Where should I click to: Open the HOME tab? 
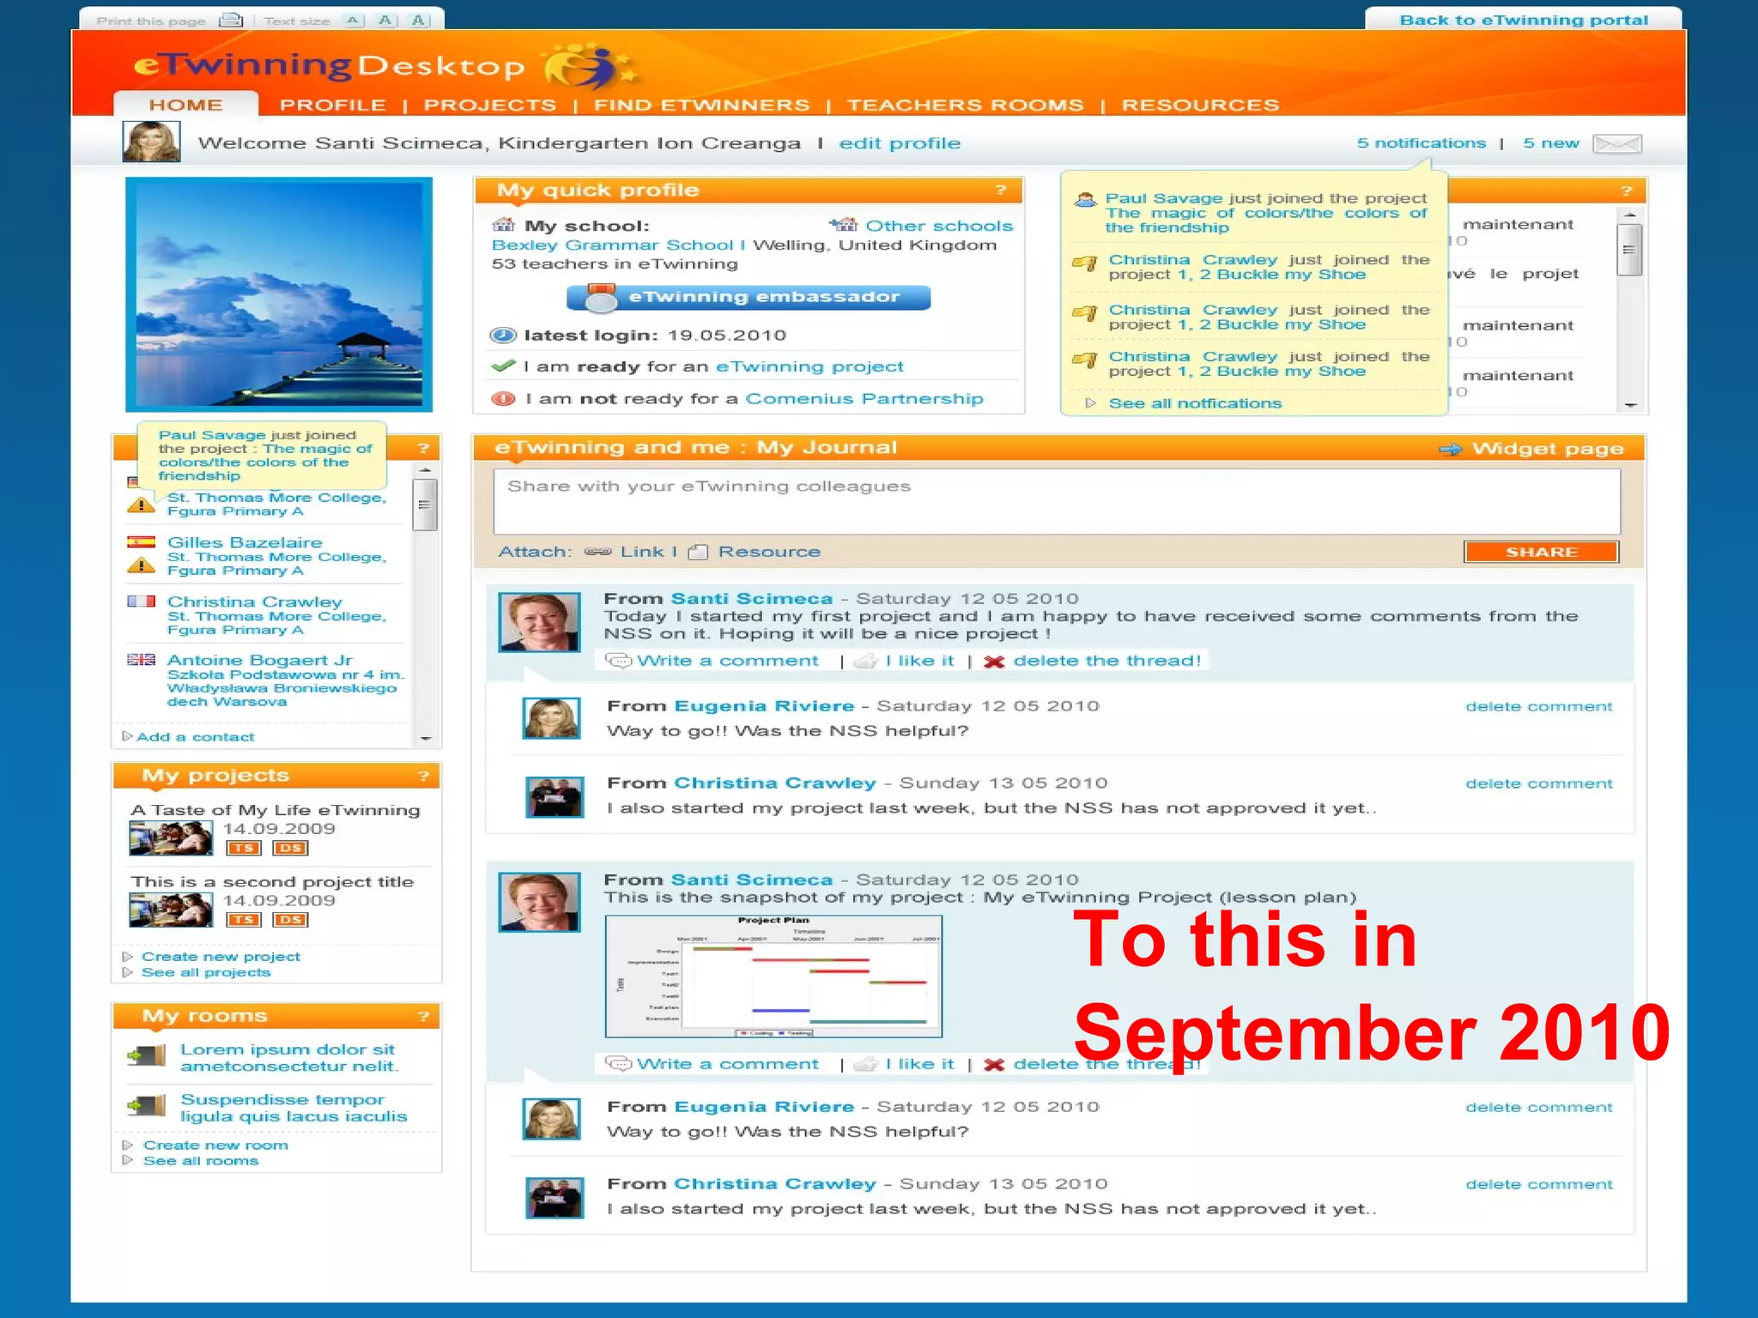click(185, 105)
